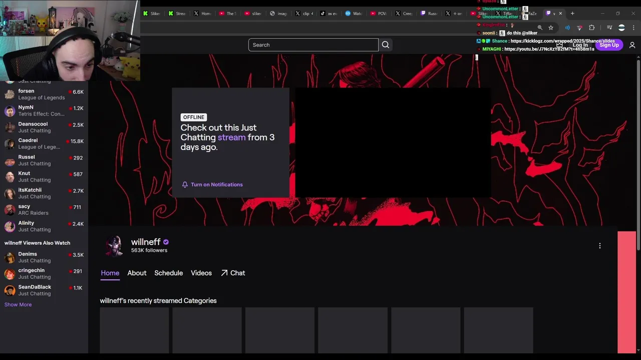Expand sidebar with Show More
The height and width of the screenshot is (360, 641).
pyautogui.click(x=18, y=304)
